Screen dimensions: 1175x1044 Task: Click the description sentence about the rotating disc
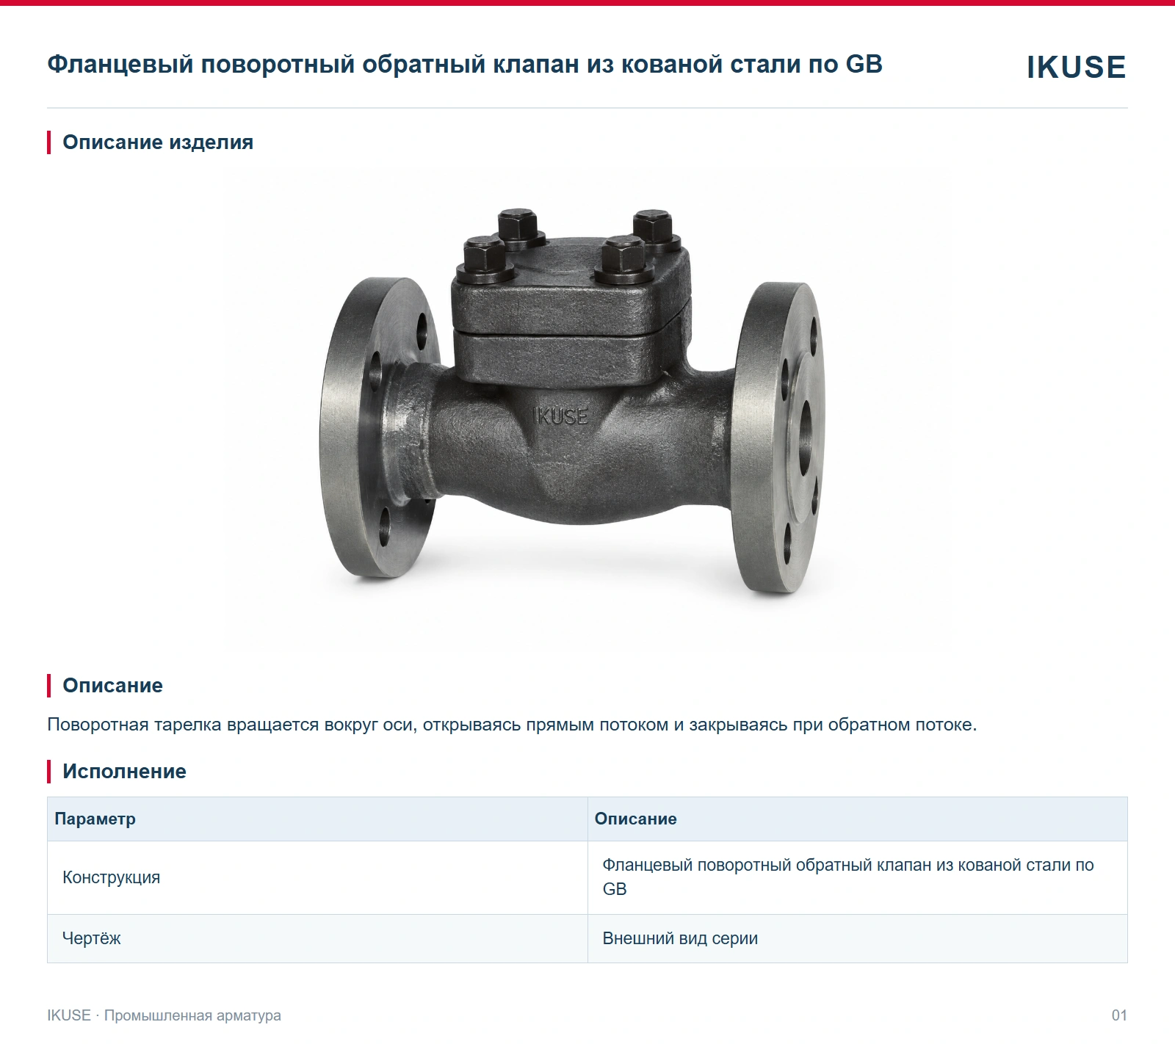(512, 725)
